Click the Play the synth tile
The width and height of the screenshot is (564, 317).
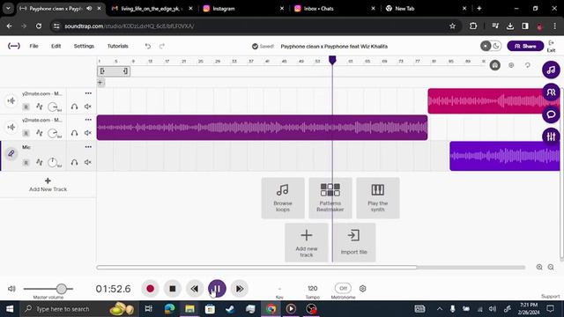tap(378, 197)
